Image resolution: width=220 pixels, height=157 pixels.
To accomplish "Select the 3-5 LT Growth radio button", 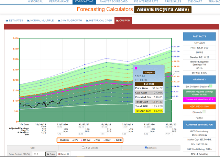I will coord(83,147).
